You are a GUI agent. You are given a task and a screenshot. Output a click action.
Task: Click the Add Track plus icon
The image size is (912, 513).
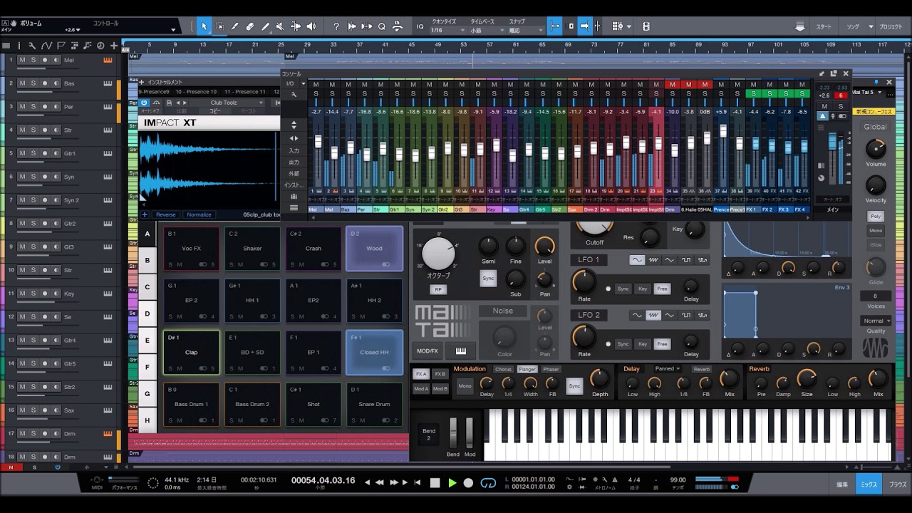[113, 46]
